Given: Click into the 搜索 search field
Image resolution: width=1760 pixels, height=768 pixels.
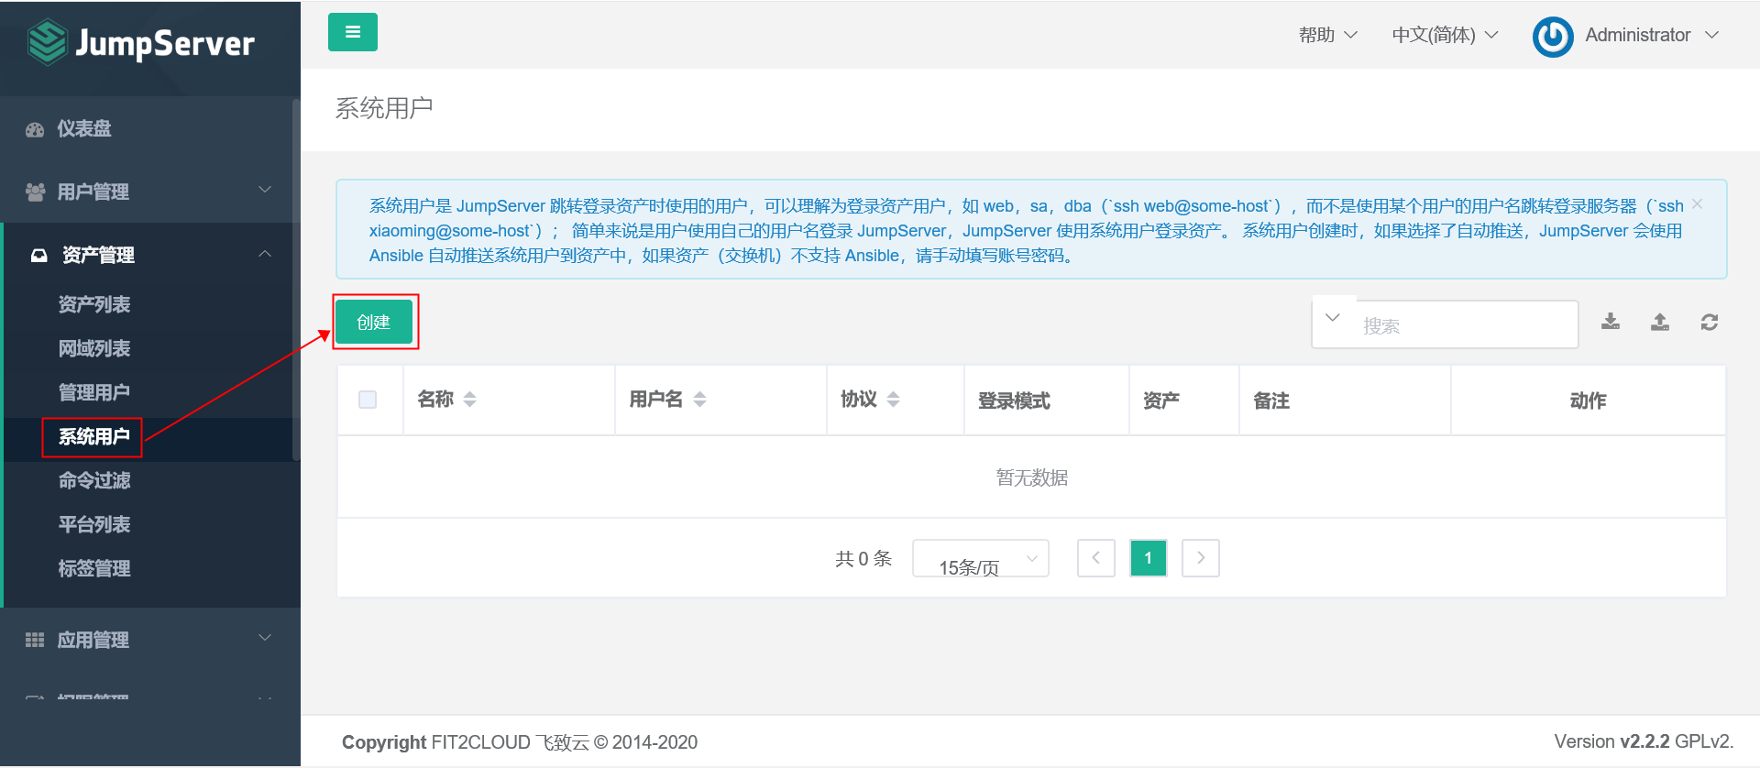Looking at the screenshot, I should pos(1466,325).
